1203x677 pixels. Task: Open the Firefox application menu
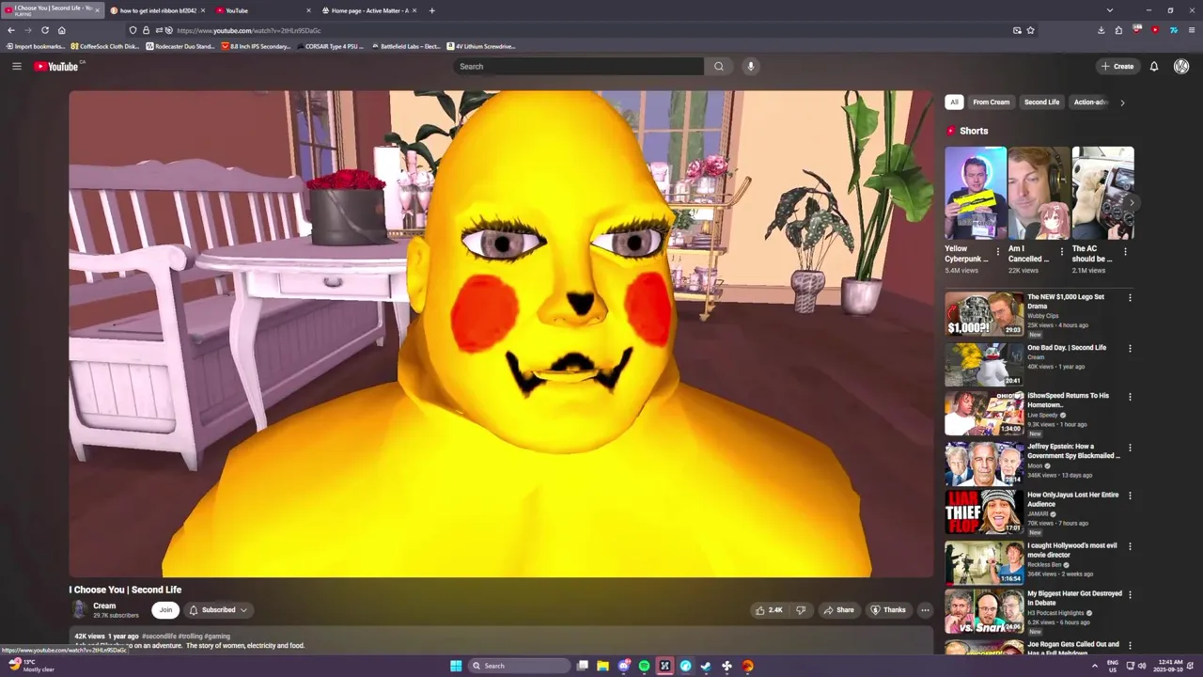(1192, 30)
